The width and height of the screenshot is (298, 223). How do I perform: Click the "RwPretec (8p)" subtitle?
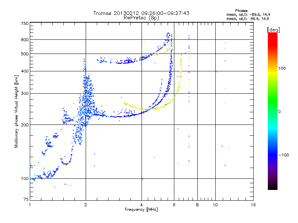click(x=141, y=18)
